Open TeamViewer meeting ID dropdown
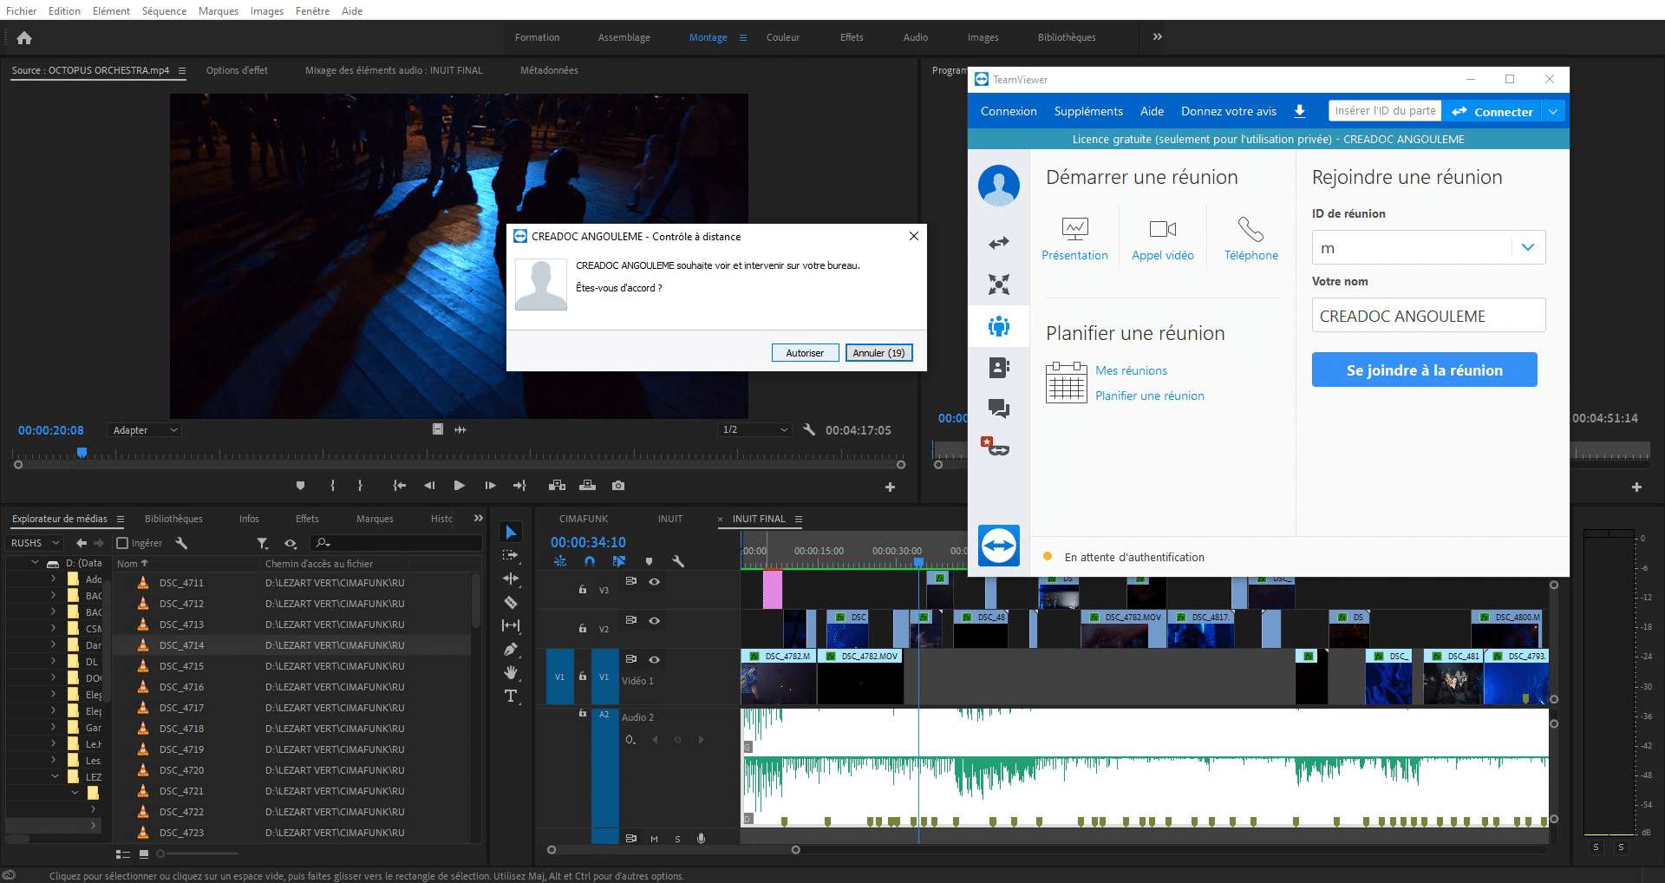The image size is (1665, 883). tap(1528, 247)
